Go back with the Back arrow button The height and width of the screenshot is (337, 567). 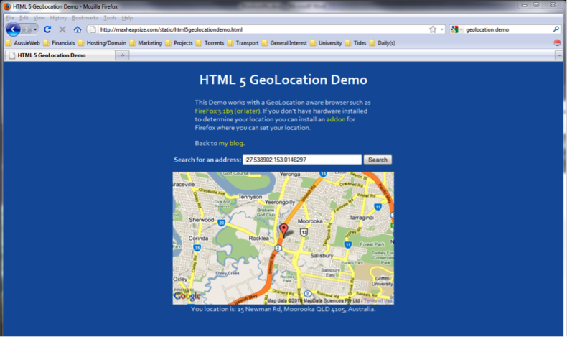point(14,29)
